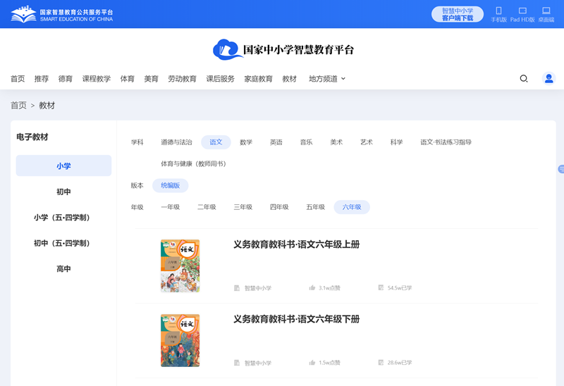Select the 统编版 edition filter
This screenshot has width=564, height=386.
coord(170,185)
